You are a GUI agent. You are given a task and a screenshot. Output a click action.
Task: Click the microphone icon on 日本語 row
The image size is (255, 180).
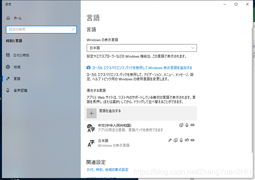181,140
